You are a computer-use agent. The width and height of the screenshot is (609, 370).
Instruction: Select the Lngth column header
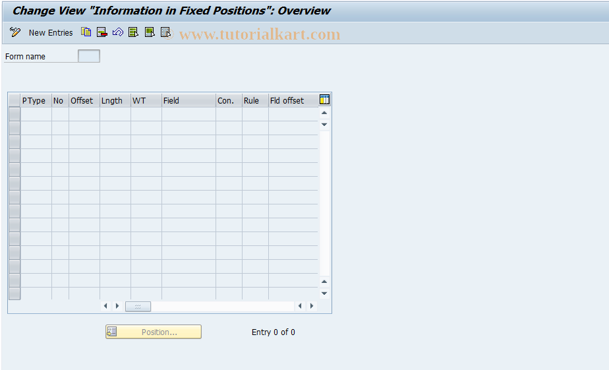(115, 101)
